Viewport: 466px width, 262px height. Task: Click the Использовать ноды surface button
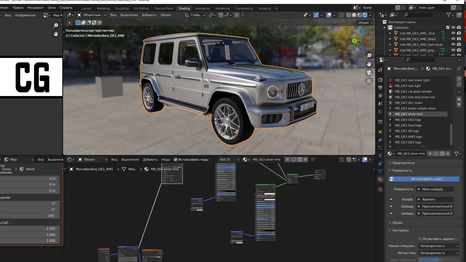424,179
